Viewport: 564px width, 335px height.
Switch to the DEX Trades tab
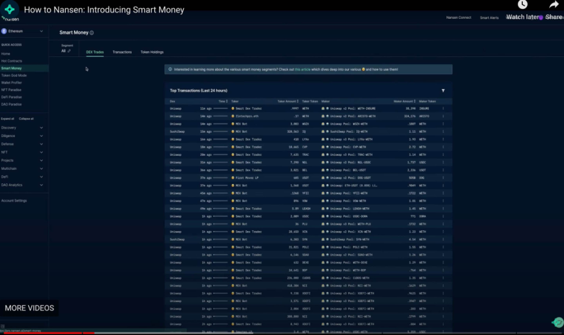pos(95,52)
